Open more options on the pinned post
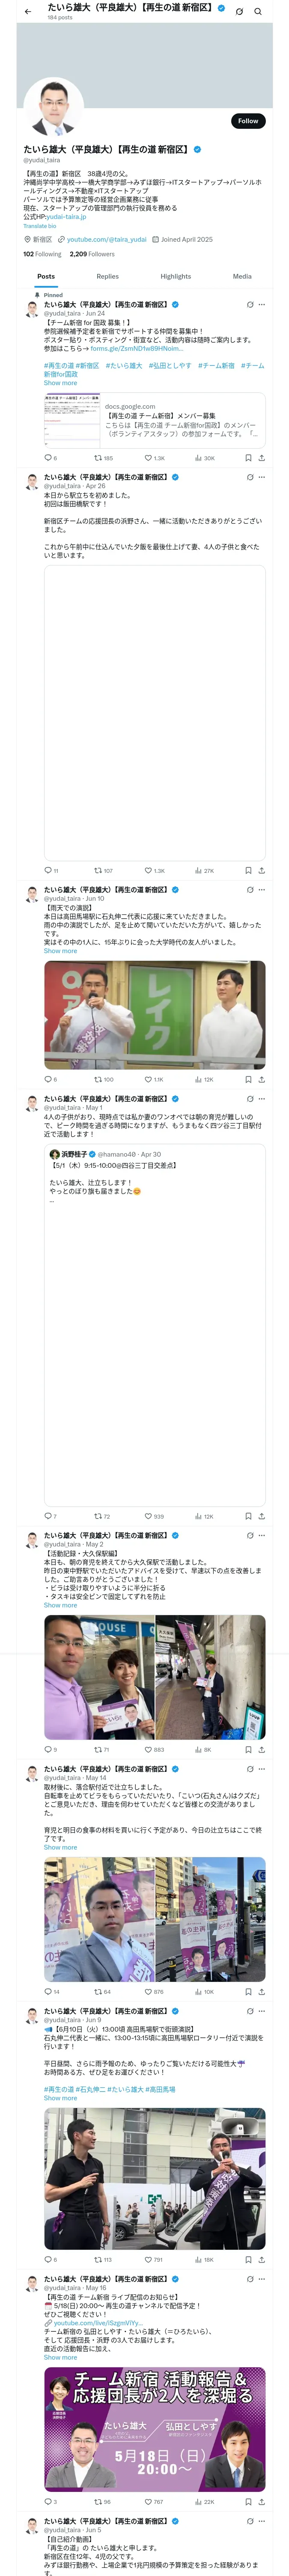Screen dimensions: 289x2576 coord(262,305)
